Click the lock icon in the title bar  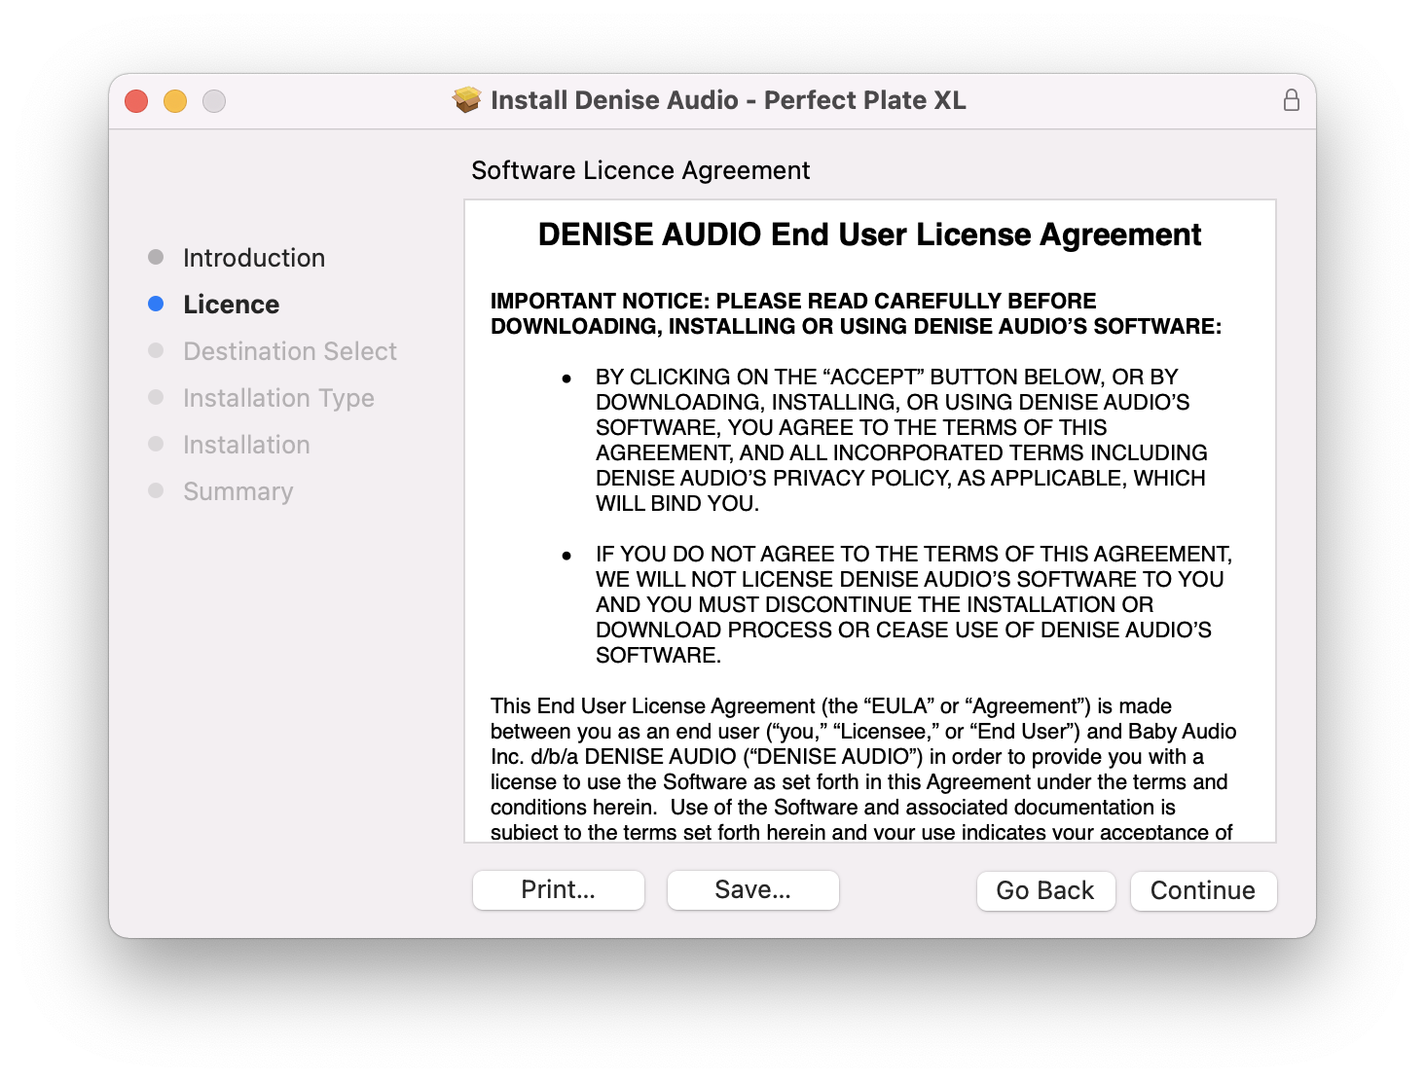1291,100
